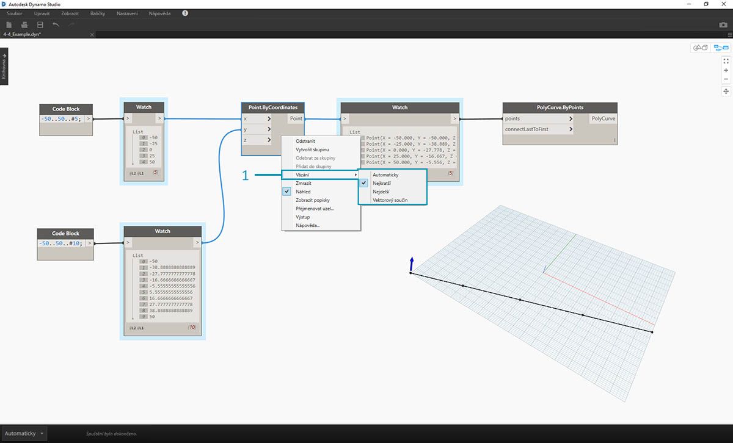Activate the pan tool icon
Screen dimensions: 733x443
[726, 91]
